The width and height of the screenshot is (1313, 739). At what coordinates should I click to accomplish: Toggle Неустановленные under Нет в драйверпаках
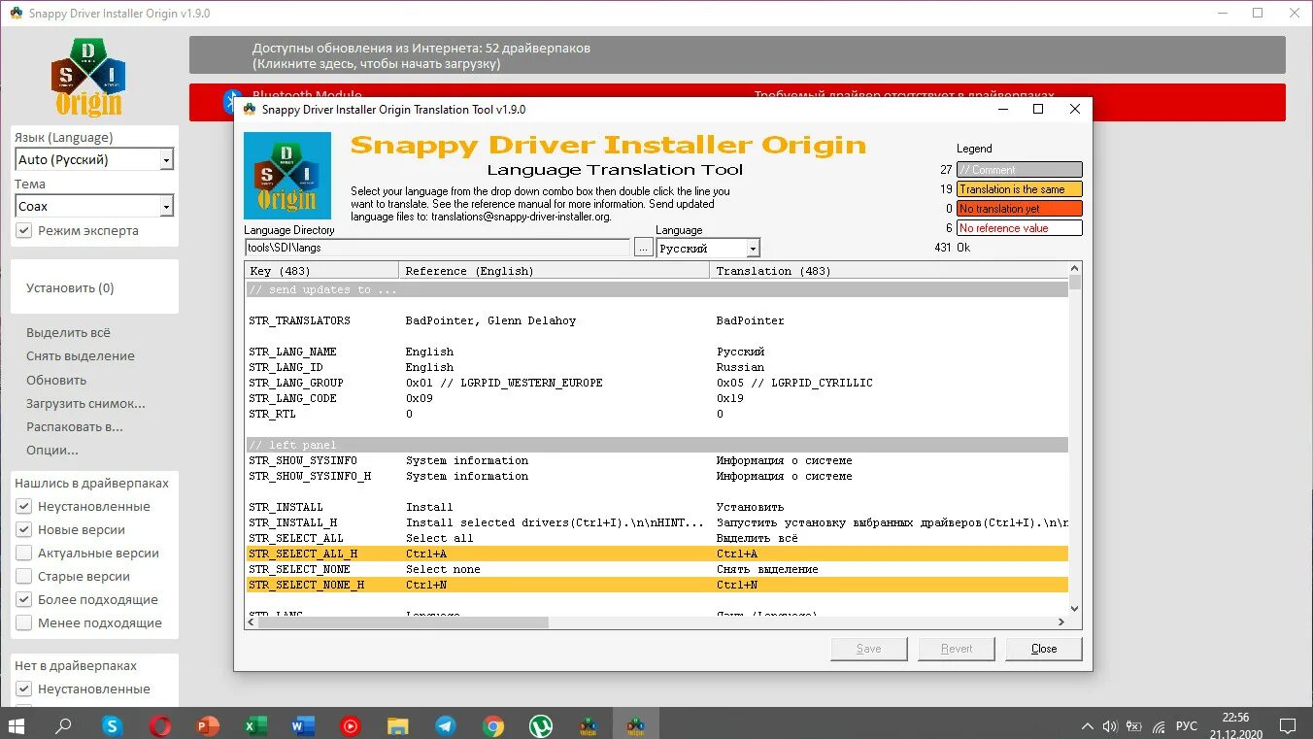pyautogui.click(x=24, y=689)
